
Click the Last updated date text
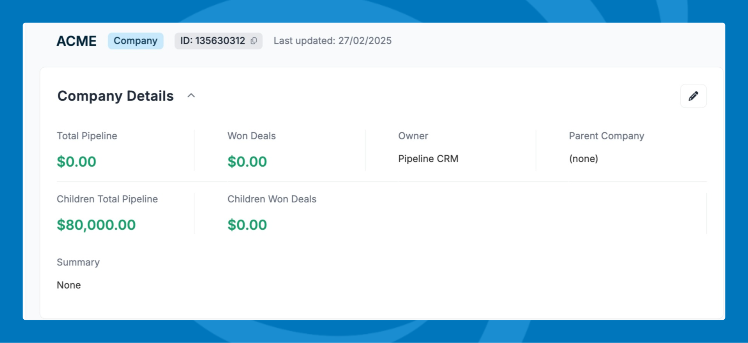(x=332, y=41)
